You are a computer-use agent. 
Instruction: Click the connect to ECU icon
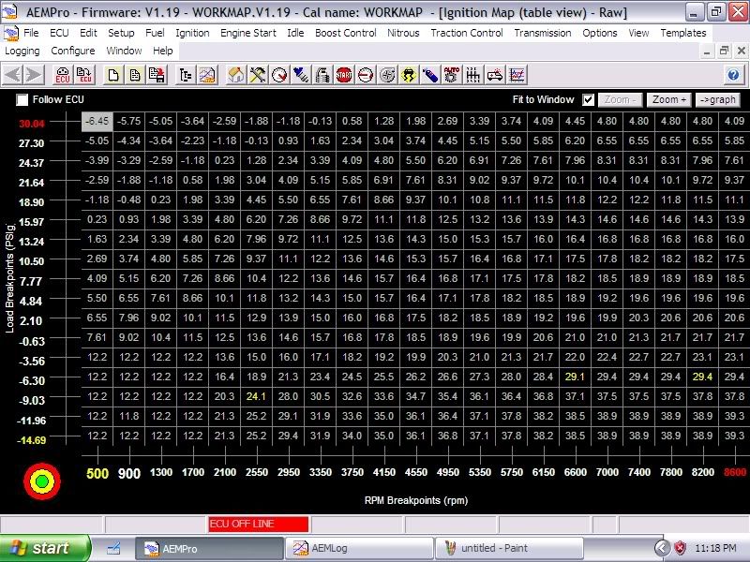[63, 75]
